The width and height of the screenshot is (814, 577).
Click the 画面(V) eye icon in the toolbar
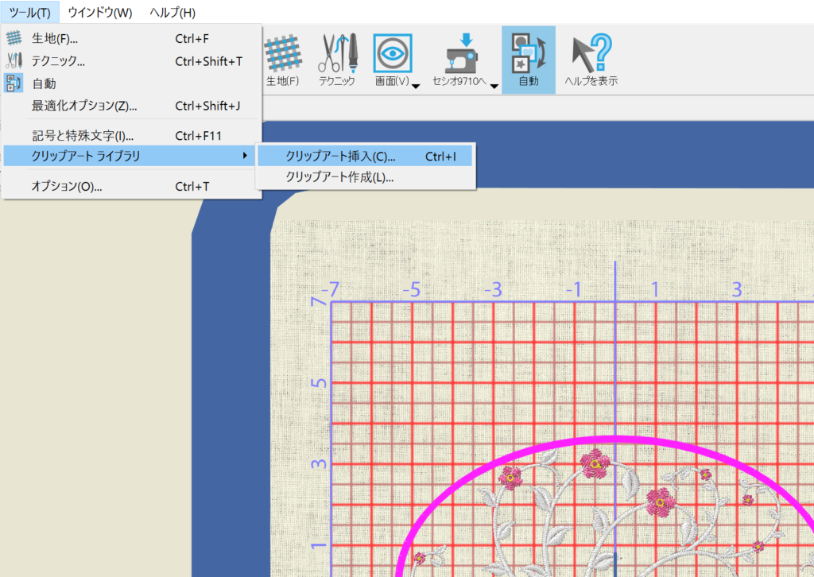(x=392, y=52)
